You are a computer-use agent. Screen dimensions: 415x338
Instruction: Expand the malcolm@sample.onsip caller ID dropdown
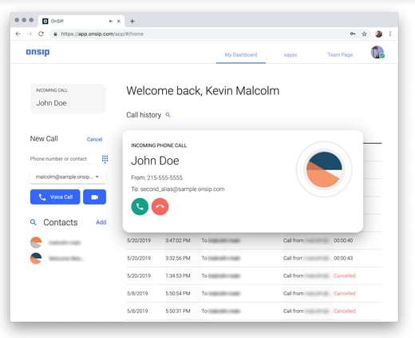coord(68,177)
